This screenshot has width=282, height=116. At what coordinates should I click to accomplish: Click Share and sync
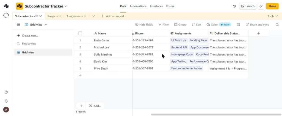(257, 25)
